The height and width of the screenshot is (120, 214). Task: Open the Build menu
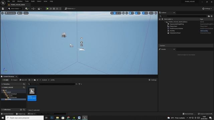tap(33, 1)
